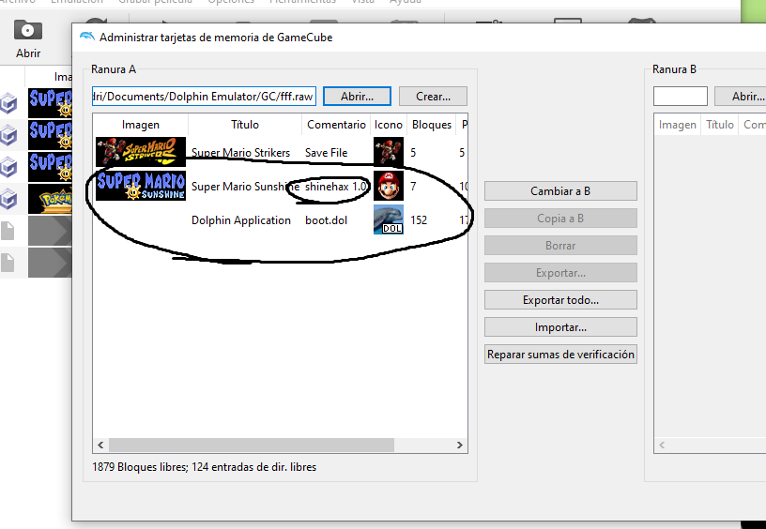Click the dolphin DOL application icon
Screen dimensions: 766x529
click(389, 219)
